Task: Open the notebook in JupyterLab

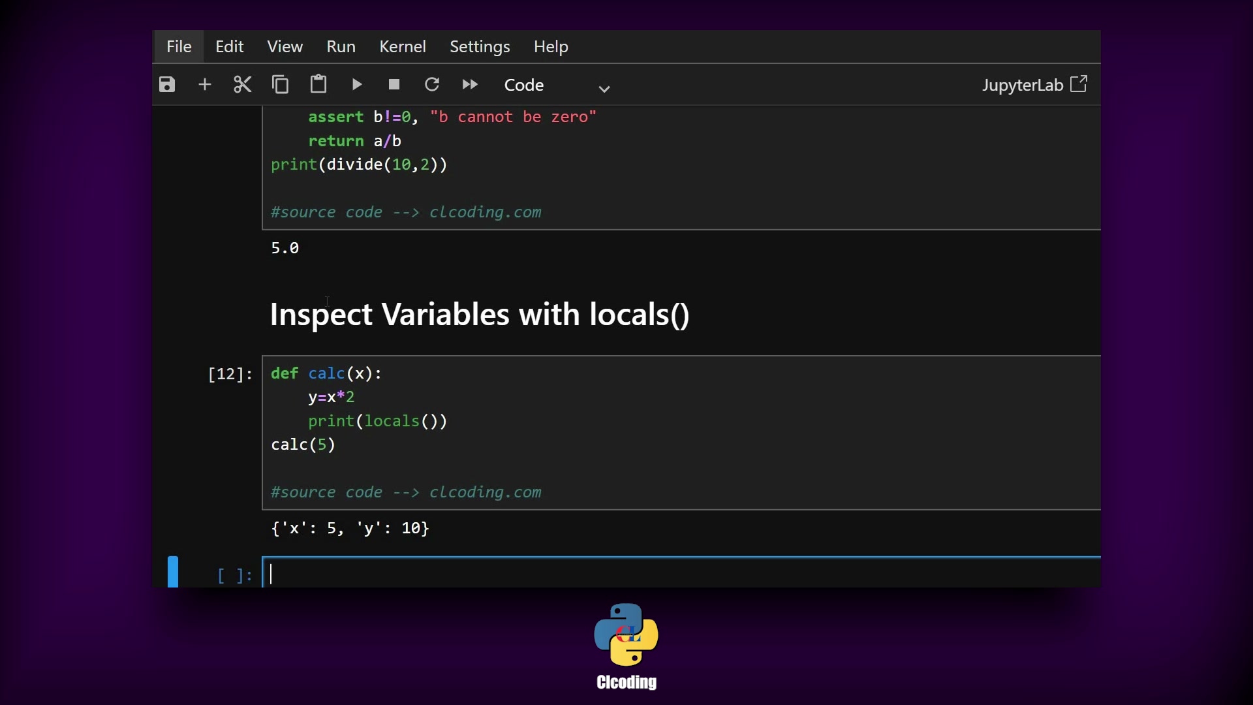Action: pyautogui.click(x=1035, y=85)
